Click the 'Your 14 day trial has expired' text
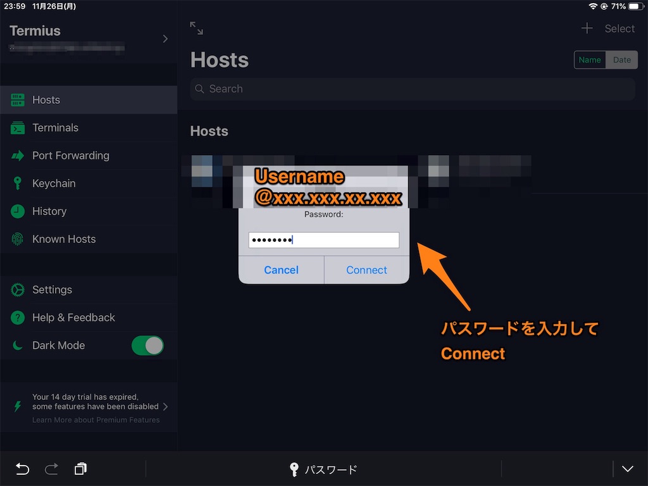Image resolution: width=648 pixels, height=486 pixels. (x=85, y=397)
